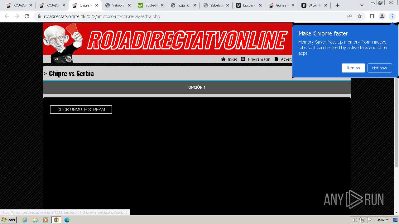
Task: Click the network tray icon
Action: (x=362, y=220)
